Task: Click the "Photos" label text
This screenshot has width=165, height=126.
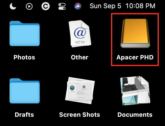Action: pos(24,57)
